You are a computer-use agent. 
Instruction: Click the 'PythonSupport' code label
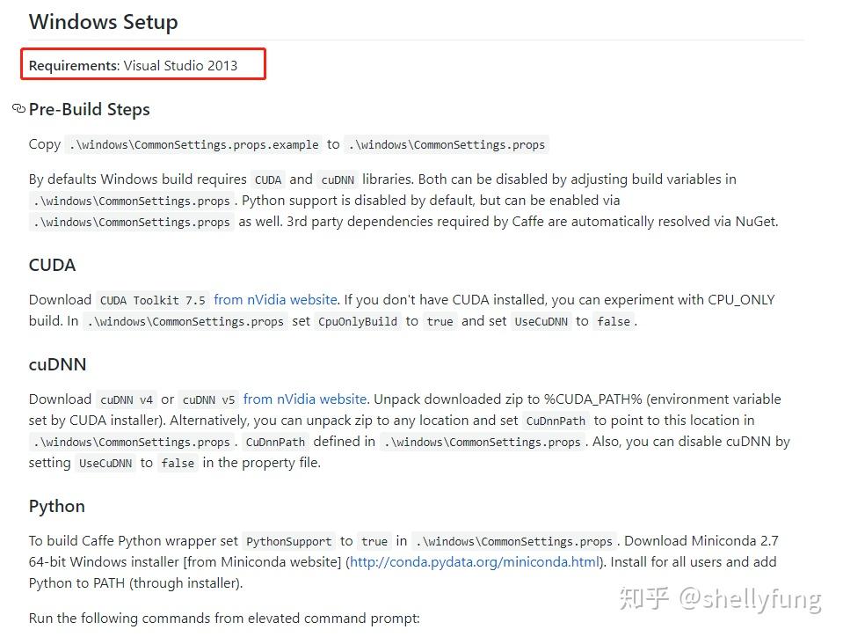click(x=288, y=541)
